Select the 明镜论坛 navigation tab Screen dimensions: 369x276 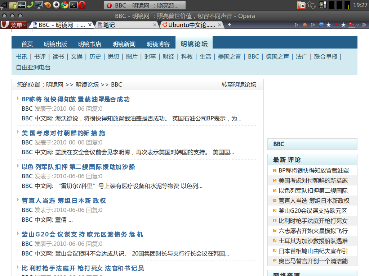(x=194, y=43)
